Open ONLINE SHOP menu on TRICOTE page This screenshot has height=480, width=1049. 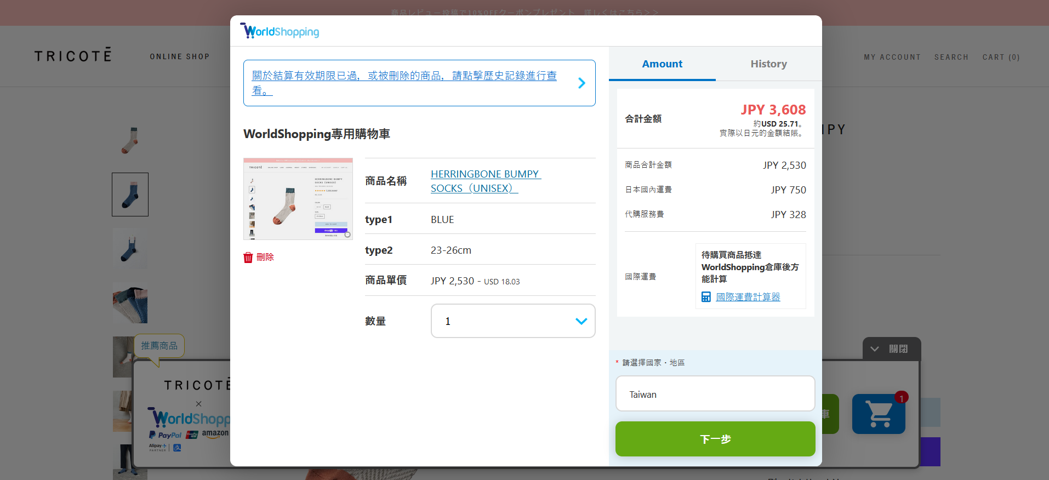(180, 56)
